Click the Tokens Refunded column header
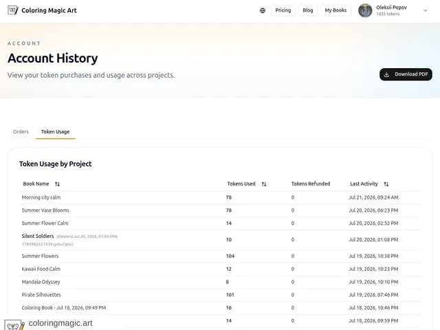Screen dimensions: 440x330 tap(311, 184)
